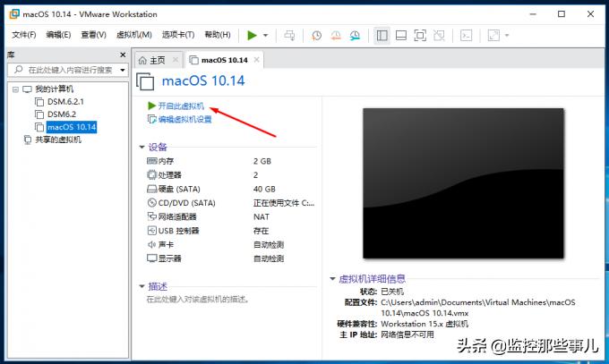Open the 选项卡(T) menu
609x364 pixels.
click(x=178, y=35)
